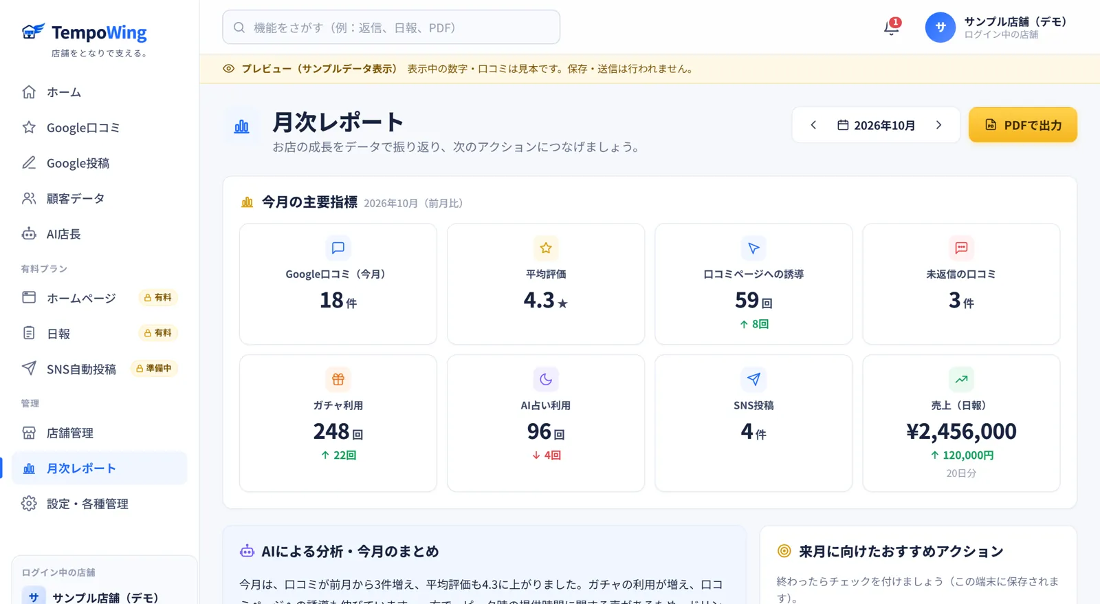Viewport: 1100px width, 604px height.
Task: Open the 2026年10月 month picker
Action: pos(876,125)
